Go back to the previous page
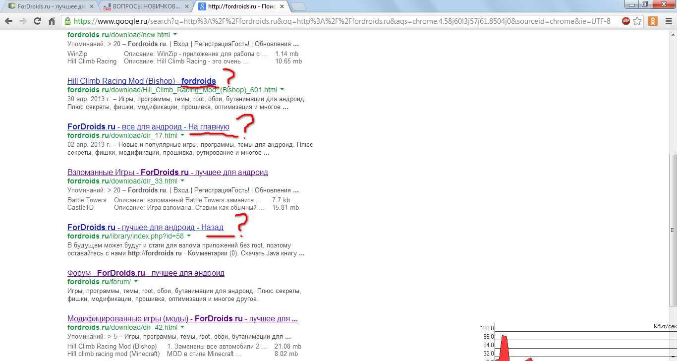Viewport: 677px width, 361px height. click(x=8, y=21)
